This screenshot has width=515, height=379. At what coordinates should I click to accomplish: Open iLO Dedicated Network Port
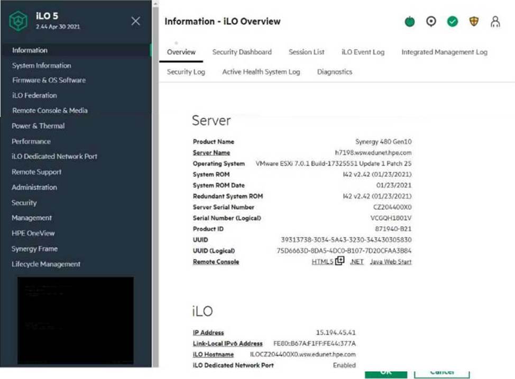(54, 157)
